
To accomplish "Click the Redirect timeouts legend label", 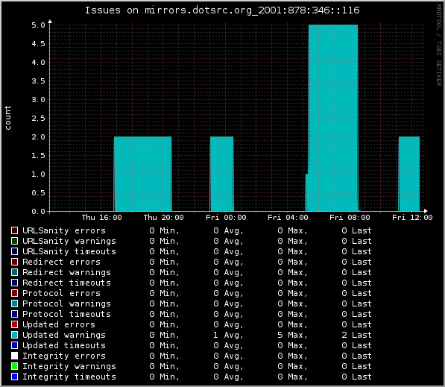I will coord(66,283).
